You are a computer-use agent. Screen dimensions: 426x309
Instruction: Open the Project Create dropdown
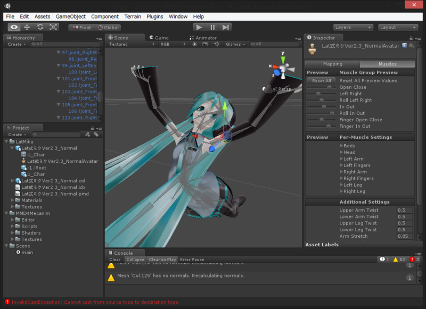[17, 135]
